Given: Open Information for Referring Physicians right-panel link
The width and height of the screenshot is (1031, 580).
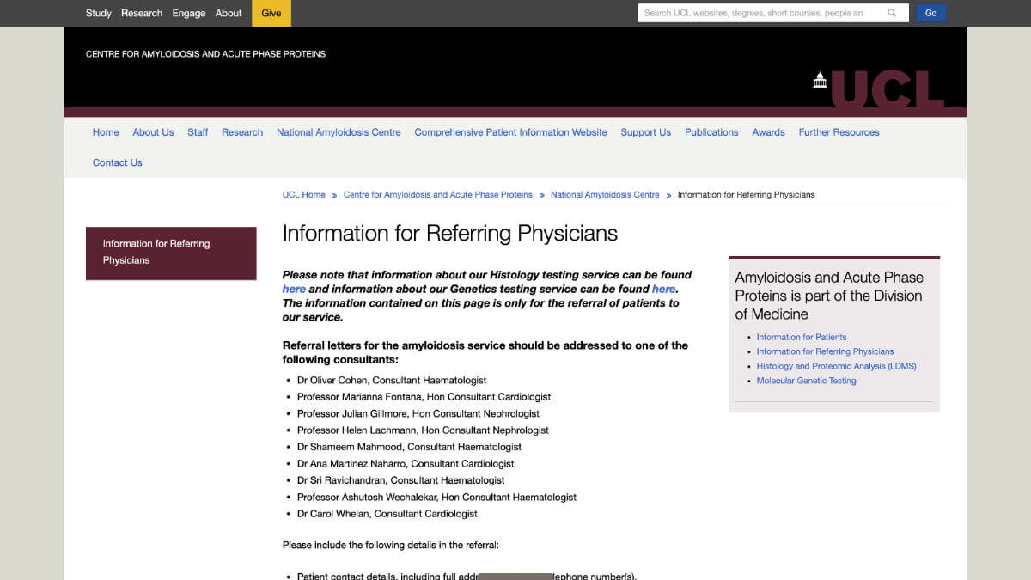Looking at the screenshot, I should 825,352.
